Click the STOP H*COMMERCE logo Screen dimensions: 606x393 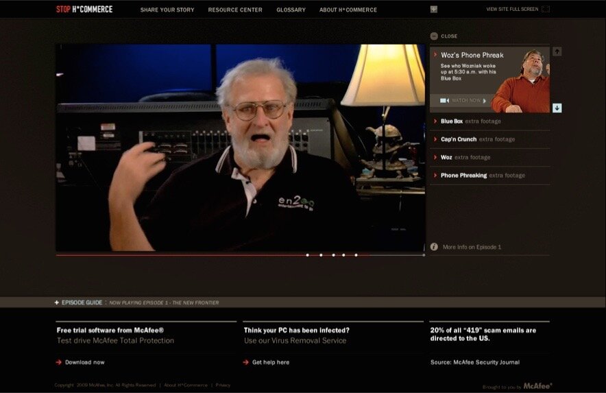point(84,10)
